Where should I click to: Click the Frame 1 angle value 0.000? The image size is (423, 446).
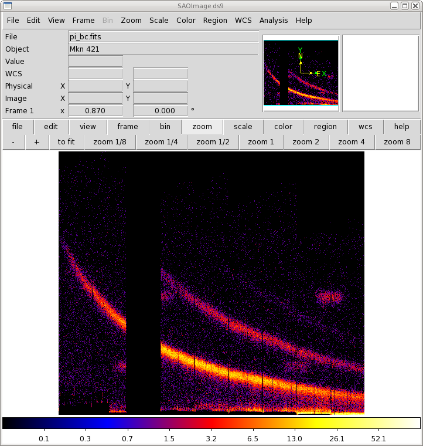(161, 111)
